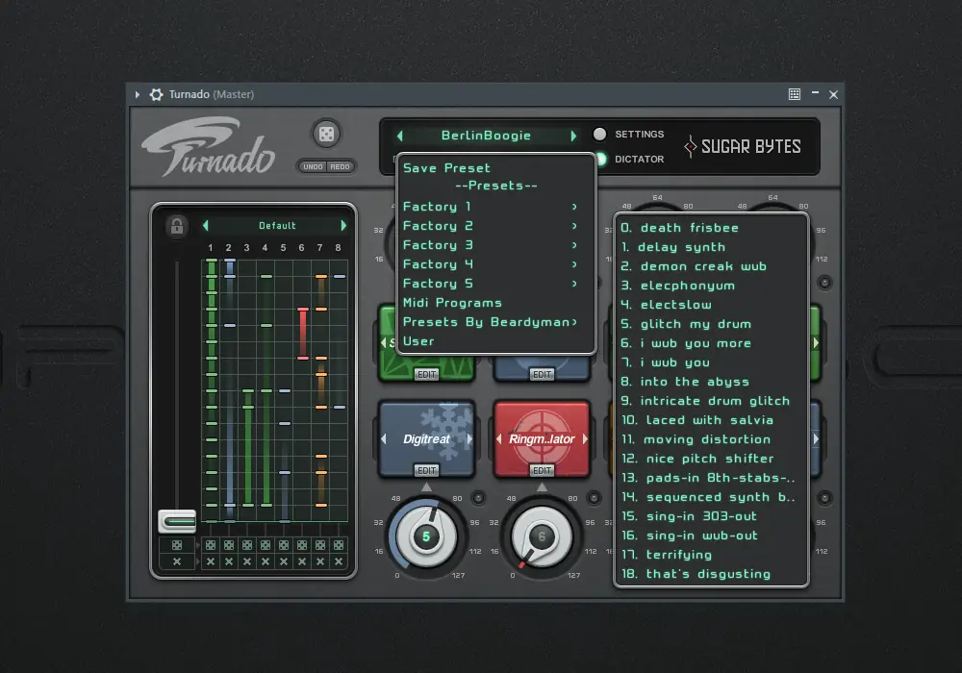The height and width of the screenshot is (673, 962).
Task: Switch Digitreat to next effect
Action: point(469,438)
